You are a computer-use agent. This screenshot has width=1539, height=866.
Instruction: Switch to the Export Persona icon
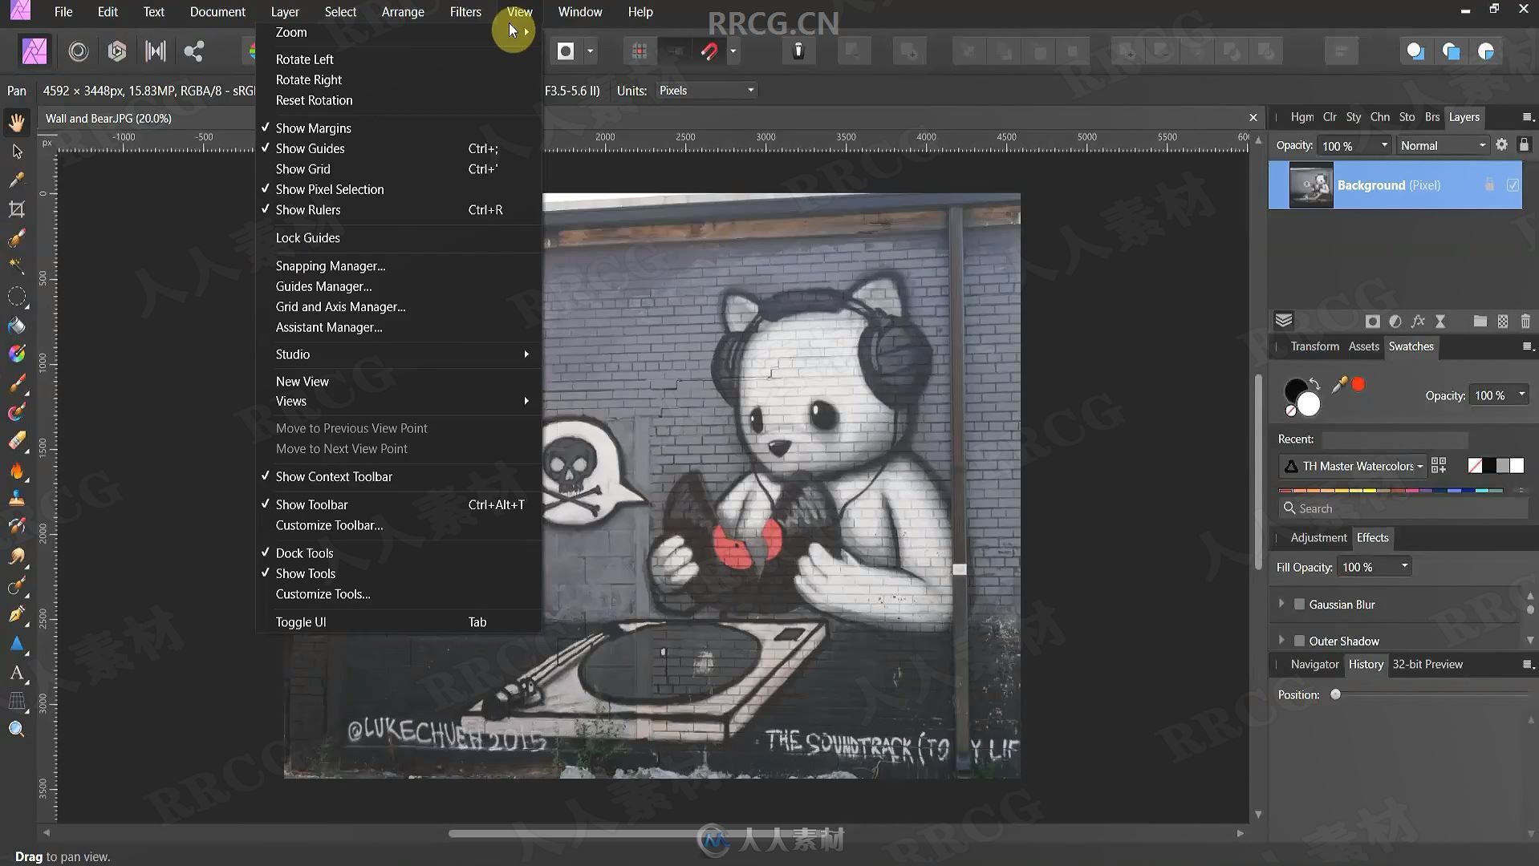(193, 51)
